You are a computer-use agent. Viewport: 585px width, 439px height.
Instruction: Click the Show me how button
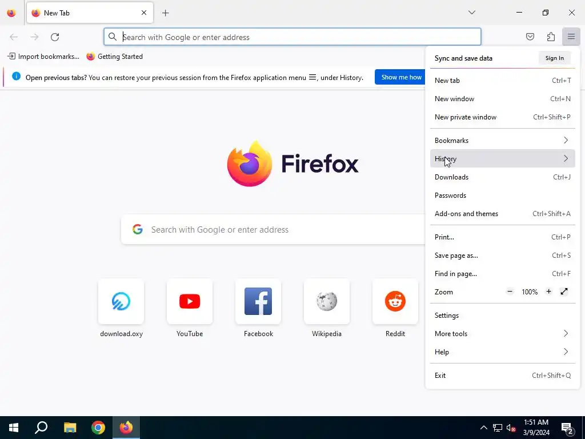(401, 77)
